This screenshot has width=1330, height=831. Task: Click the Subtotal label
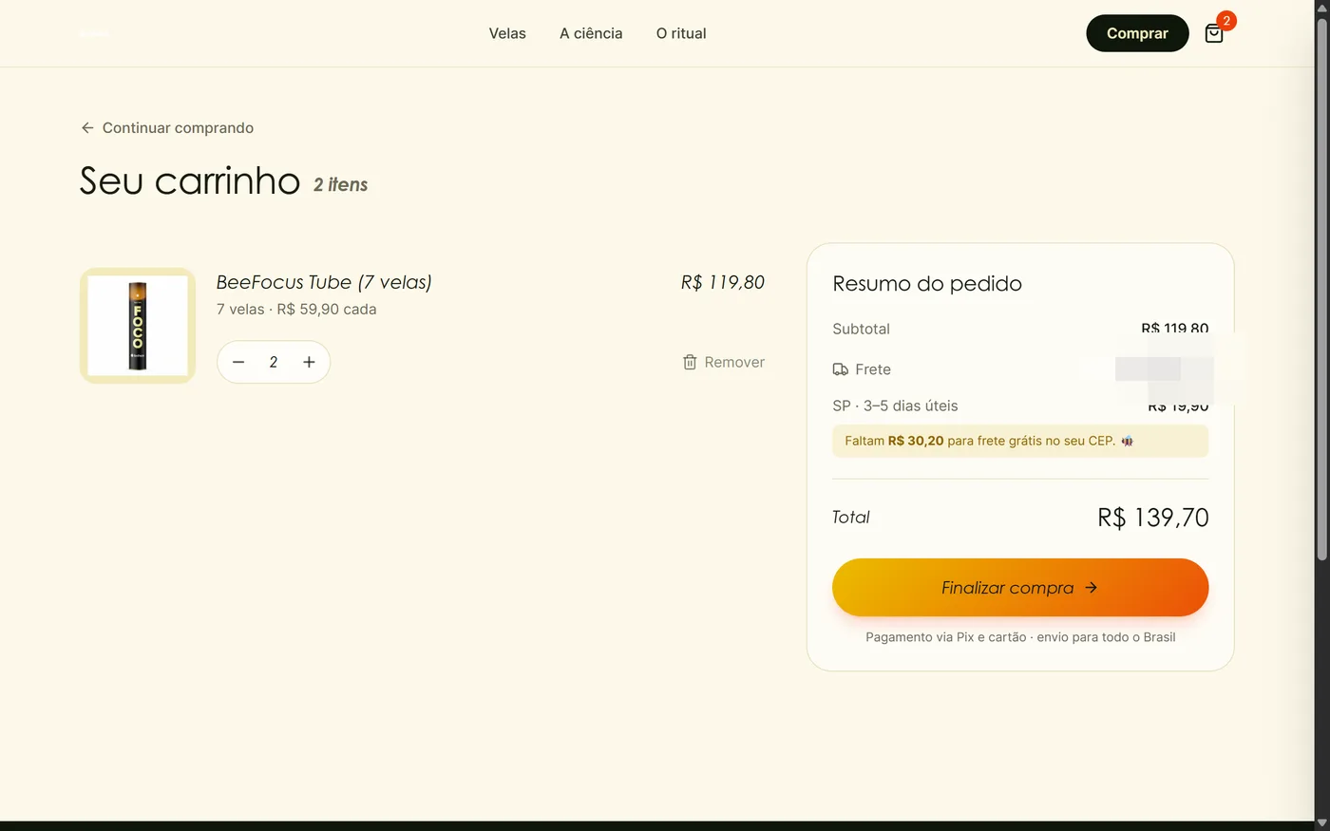(861, 329)
